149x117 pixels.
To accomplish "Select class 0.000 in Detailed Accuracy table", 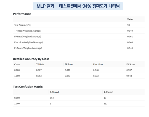I will [17, 70].
